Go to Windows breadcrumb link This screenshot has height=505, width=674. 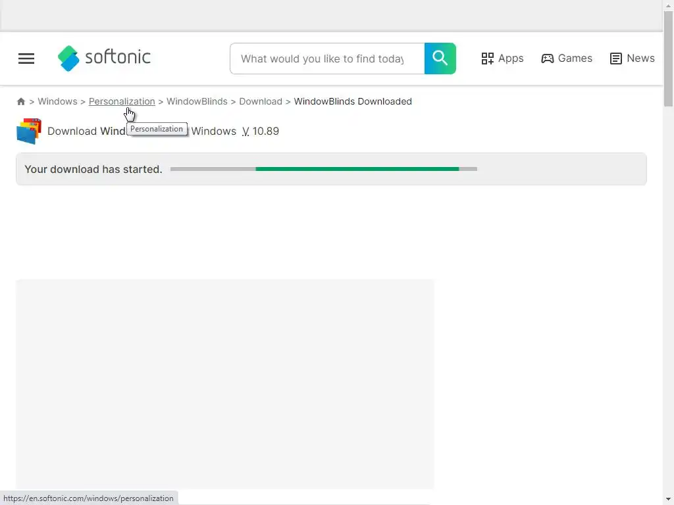point(58,101)
